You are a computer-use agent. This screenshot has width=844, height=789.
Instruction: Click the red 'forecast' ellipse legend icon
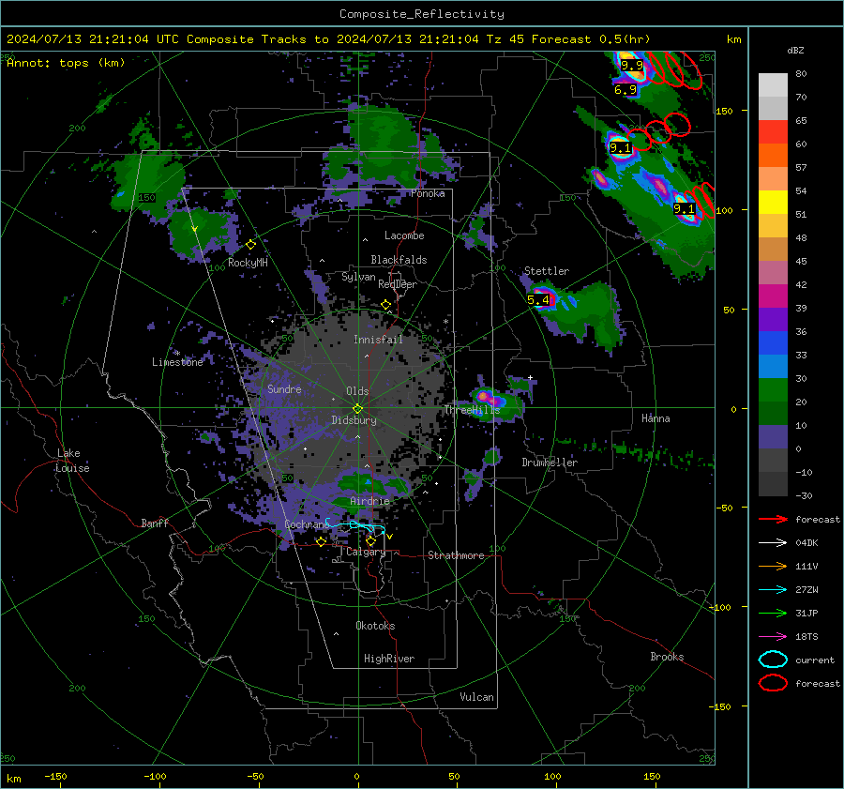tap(773, 683)
